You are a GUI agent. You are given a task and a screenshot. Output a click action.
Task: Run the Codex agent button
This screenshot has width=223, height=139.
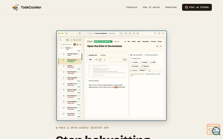click(x=135, y=62)
